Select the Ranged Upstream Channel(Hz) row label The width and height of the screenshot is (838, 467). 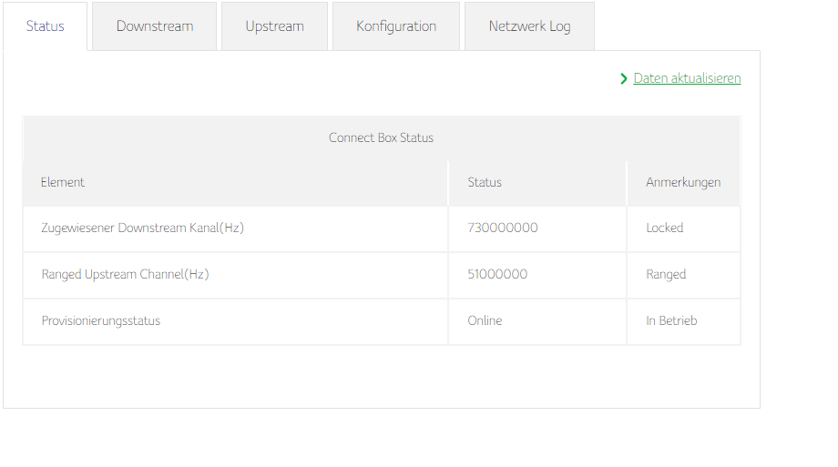coord(125,274)
